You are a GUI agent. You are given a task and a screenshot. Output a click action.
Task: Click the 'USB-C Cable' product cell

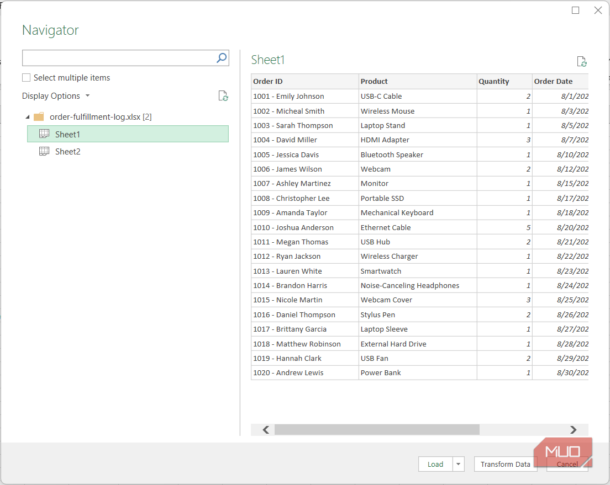click(x=418, y=96)
